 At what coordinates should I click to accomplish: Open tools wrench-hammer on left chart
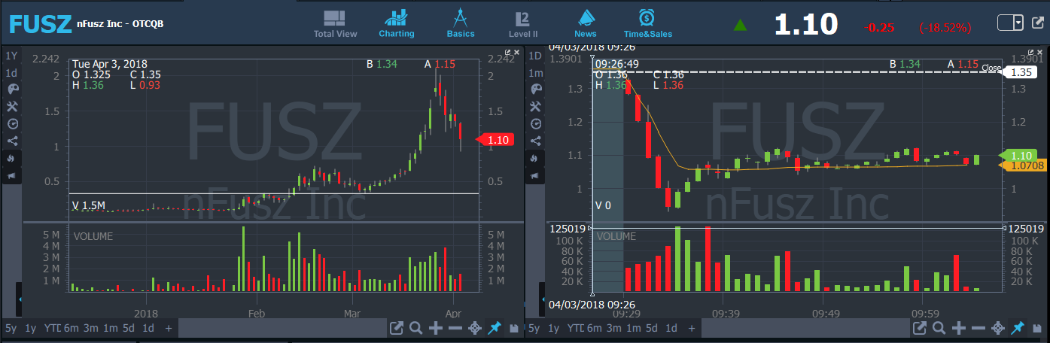tap(11, 107)
